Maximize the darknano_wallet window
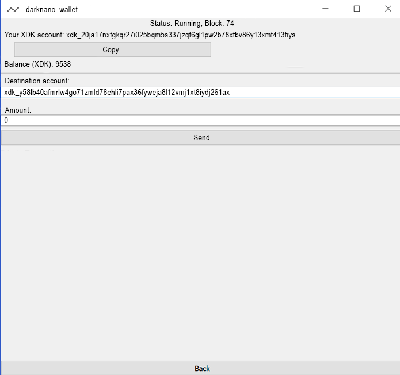 point(357,9)
